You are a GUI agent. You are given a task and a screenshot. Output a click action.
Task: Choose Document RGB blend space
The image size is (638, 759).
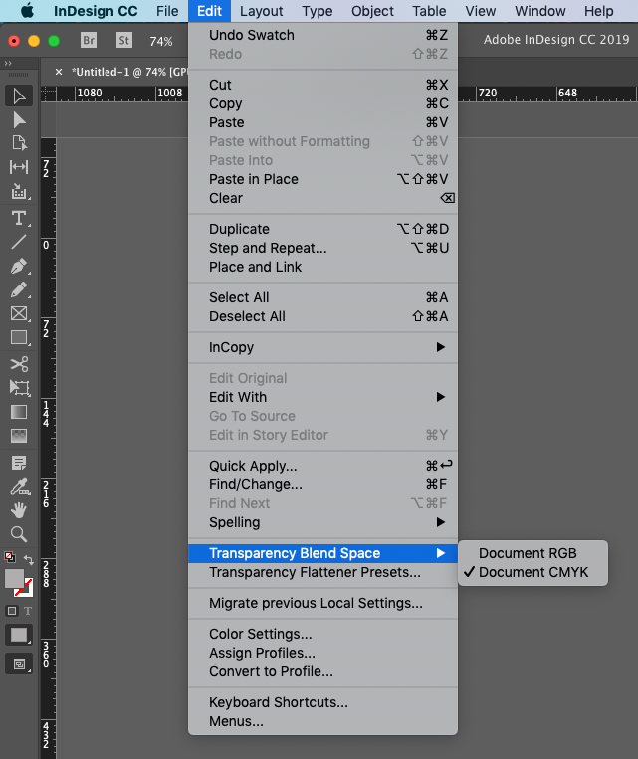coord(528,553)
